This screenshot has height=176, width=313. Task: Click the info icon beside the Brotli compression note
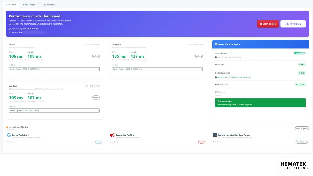pyautogui.click(x=216, y=77)
